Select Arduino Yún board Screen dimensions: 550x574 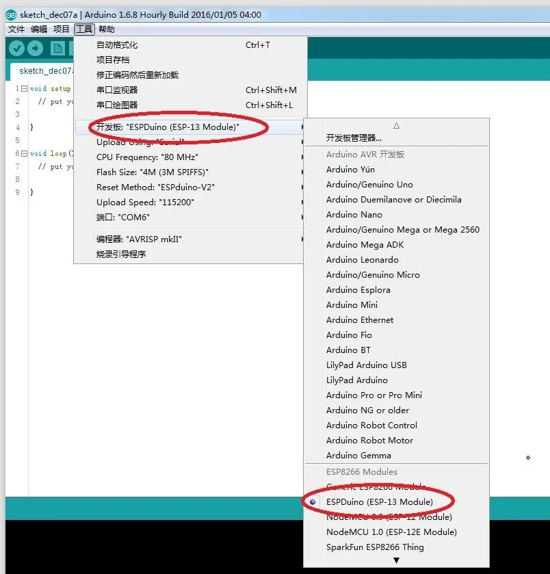(x=397, y=170)
